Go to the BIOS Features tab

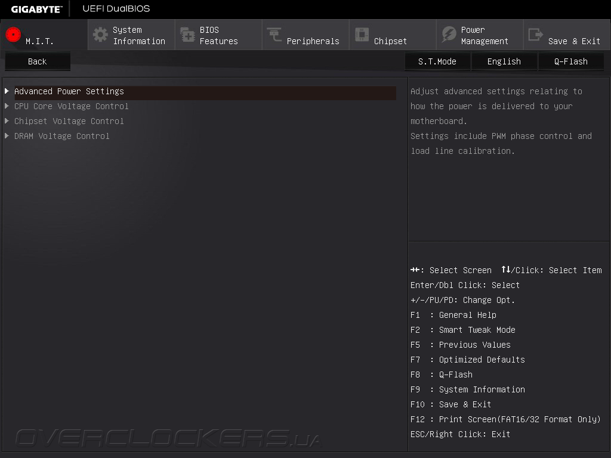[218, 35]
